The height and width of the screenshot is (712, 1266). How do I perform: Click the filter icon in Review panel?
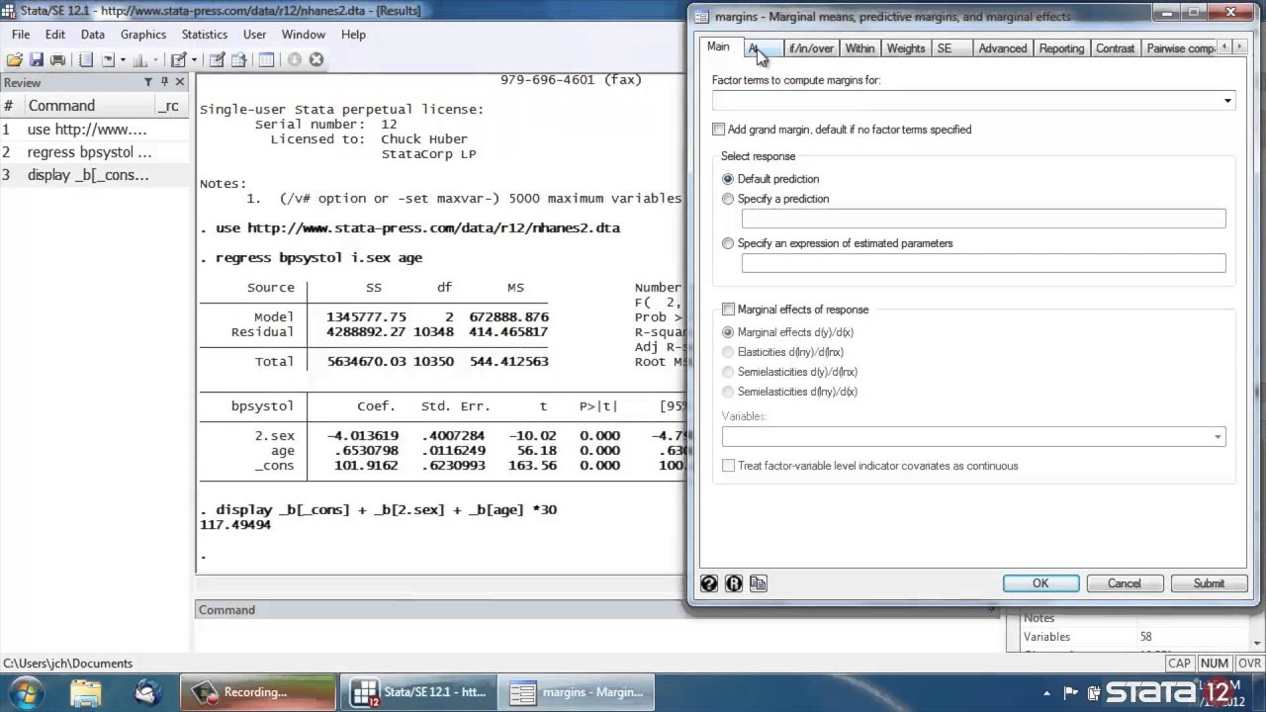pos(148,82)
